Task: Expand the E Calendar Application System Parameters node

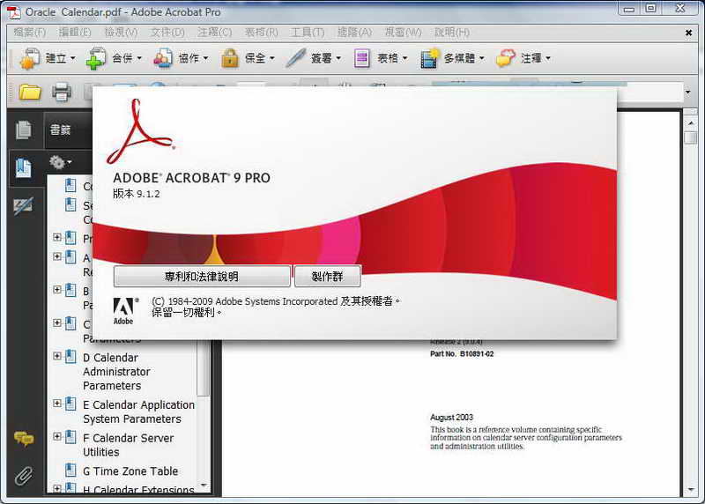Action: [57, 404]
